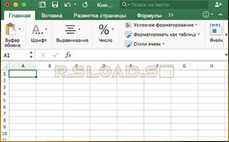Select column H header
229x142 pixels.
tap(211, 66)
